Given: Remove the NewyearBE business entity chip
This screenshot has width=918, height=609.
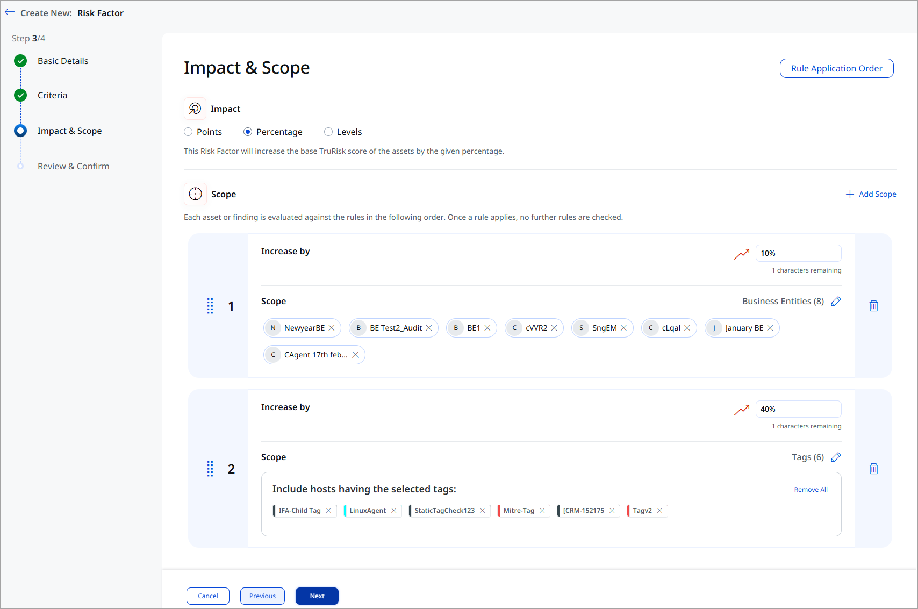Looking at the screenshot, I should [x=333, y=327].
